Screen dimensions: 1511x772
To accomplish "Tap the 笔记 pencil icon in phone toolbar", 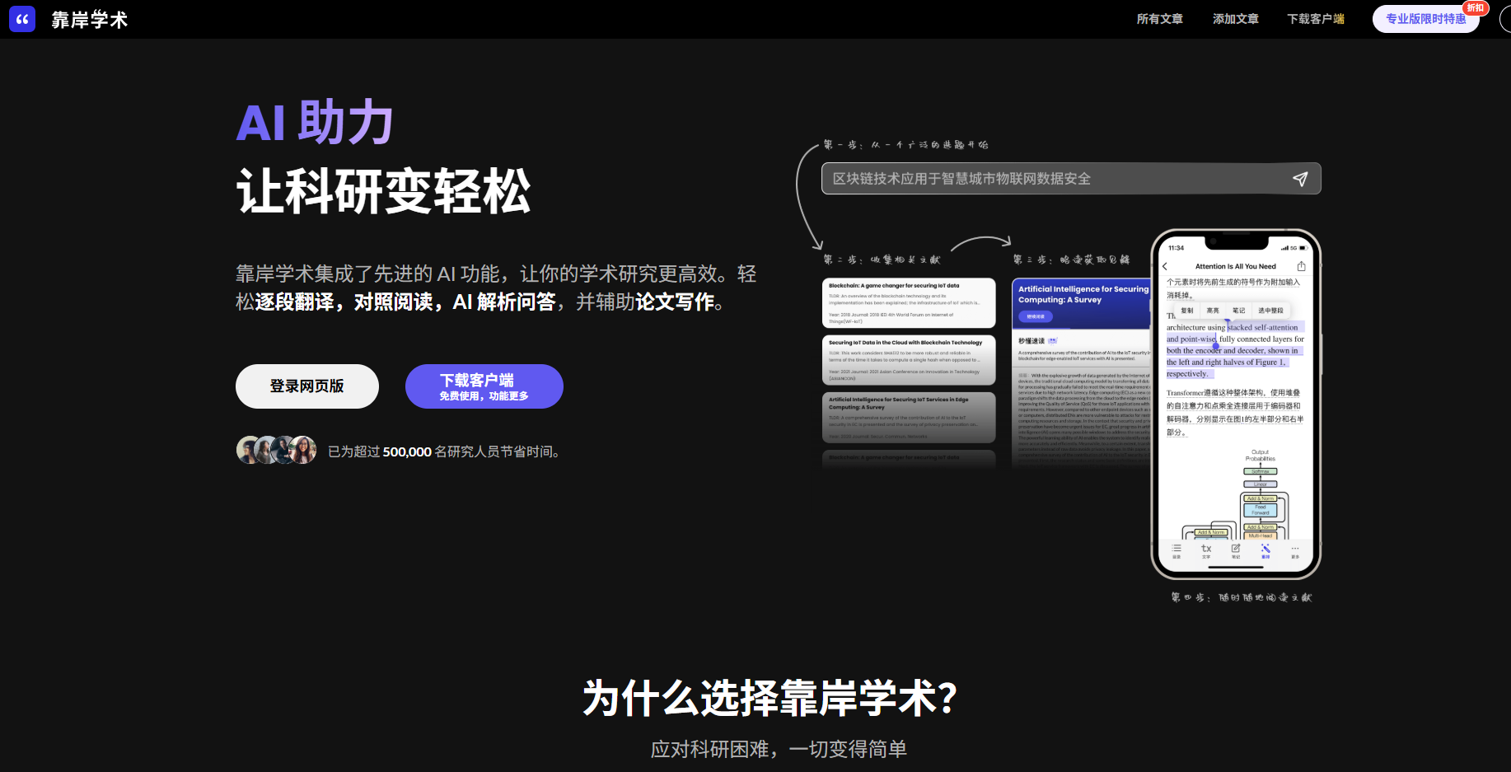I will click(x=1236, y=551).
